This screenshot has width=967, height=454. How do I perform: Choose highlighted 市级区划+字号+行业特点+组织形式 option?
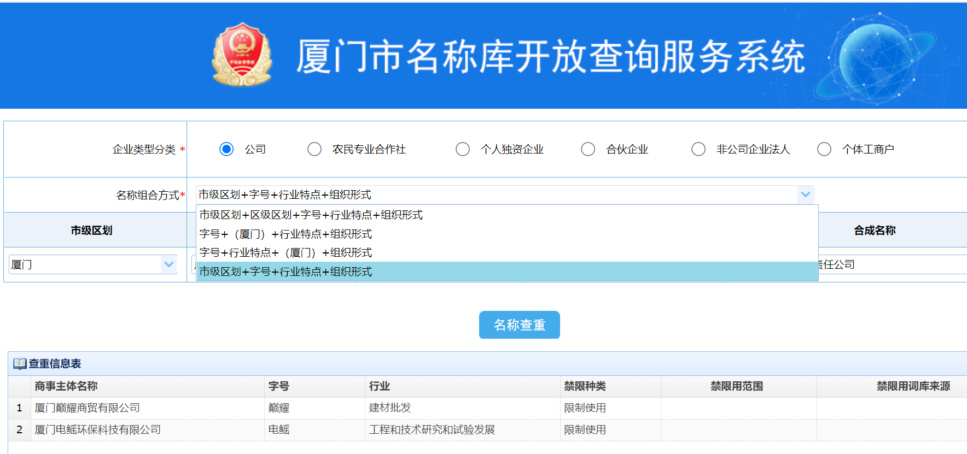(507, 272)
